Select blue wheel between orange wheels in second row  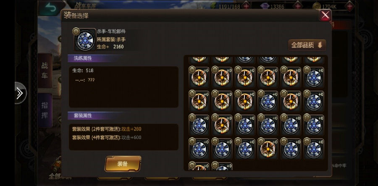268,101
